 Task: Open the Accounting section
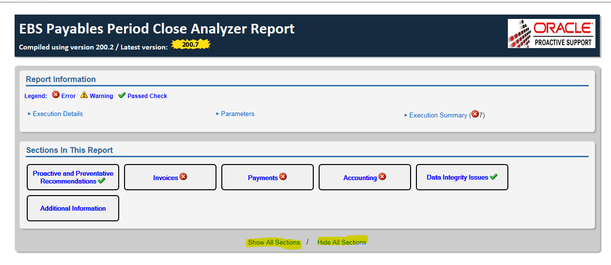(365, 177)
